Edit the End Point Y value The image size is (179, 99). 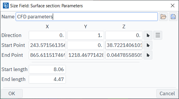coord(86,55)
